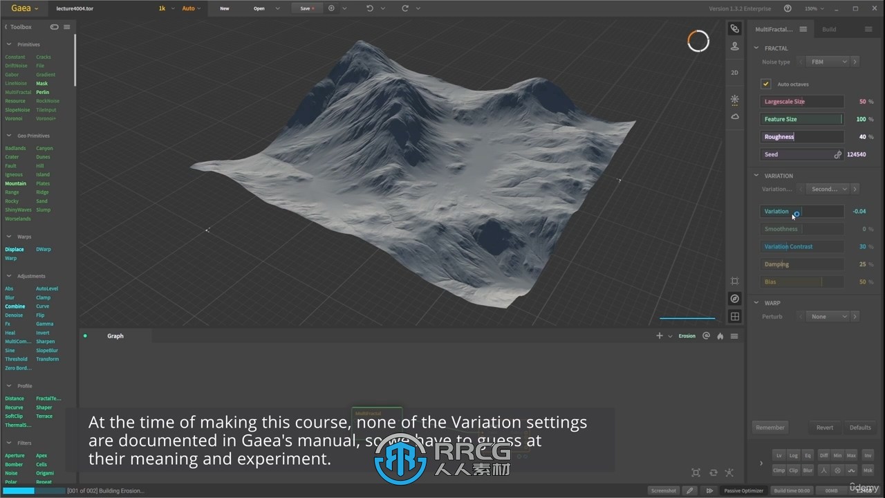Open the Toolbox hamburger menu
The width and height of the screenshot is (885, 498).
pos(67,27)
